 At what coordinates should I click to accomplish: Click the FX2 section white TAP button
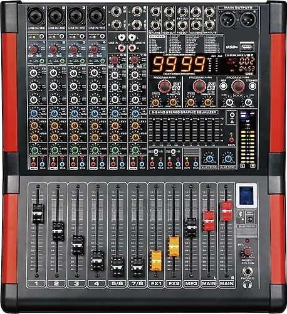coord(173,151)
